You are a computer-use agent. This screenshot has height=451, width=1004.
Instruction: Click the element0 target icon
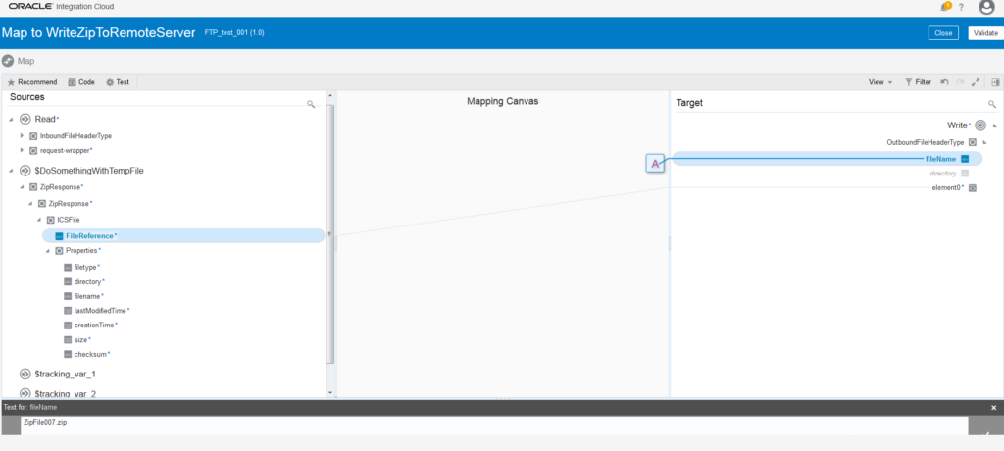click(972, 187)
